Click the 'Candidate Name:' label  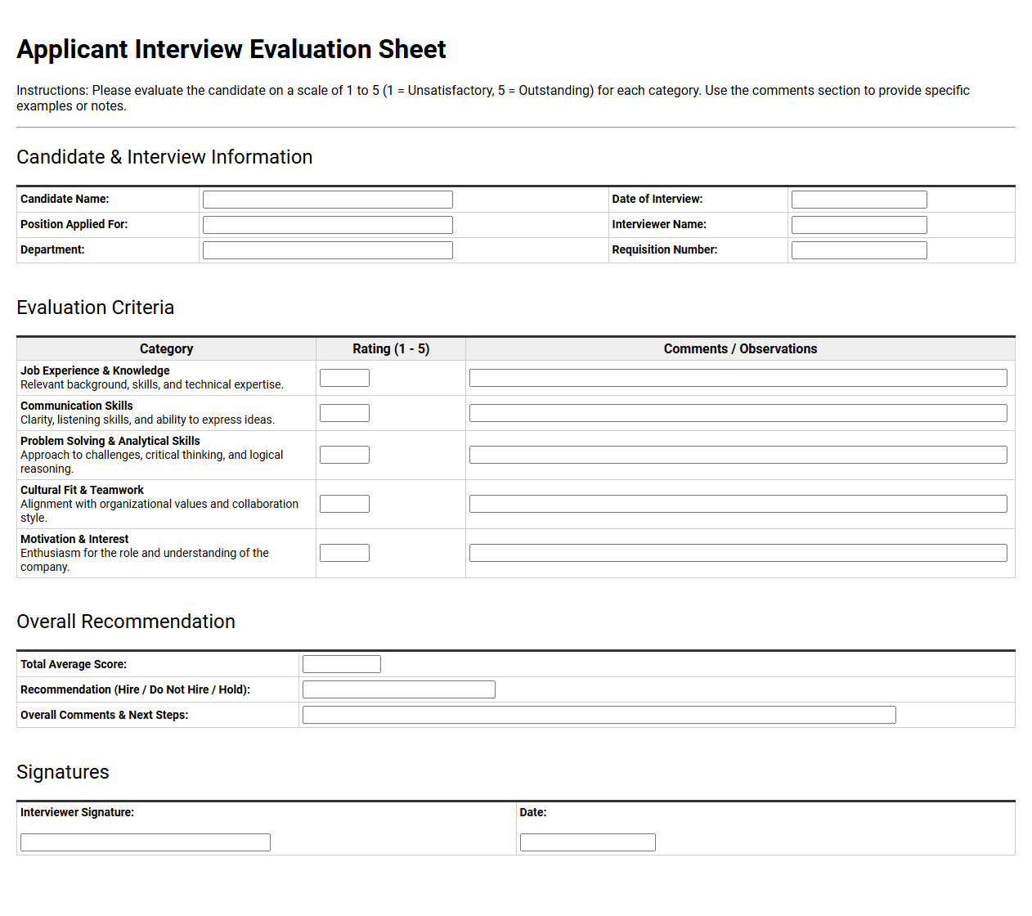65,199
